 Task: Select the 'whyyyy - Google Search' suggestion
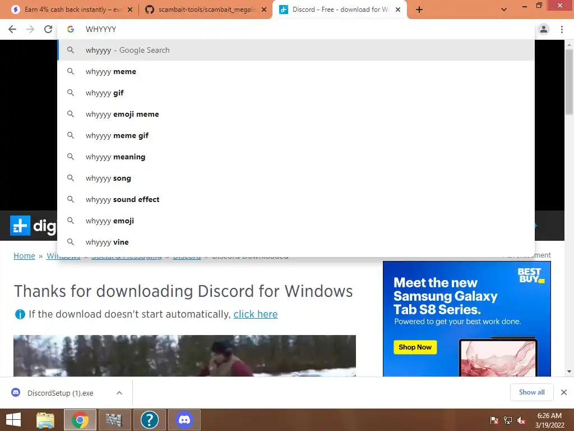point(296,50)
